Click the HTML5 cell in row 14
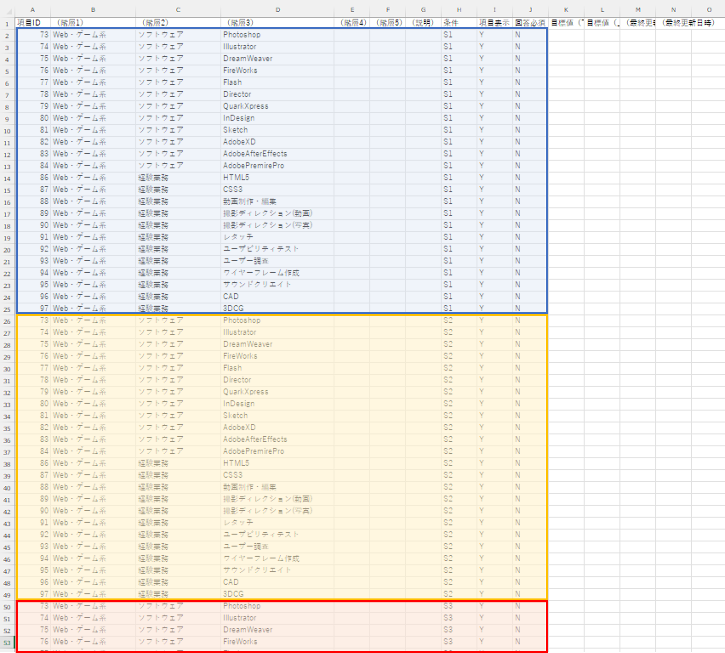The width and height of the screenshot is (725, 653). click(278, 178)
